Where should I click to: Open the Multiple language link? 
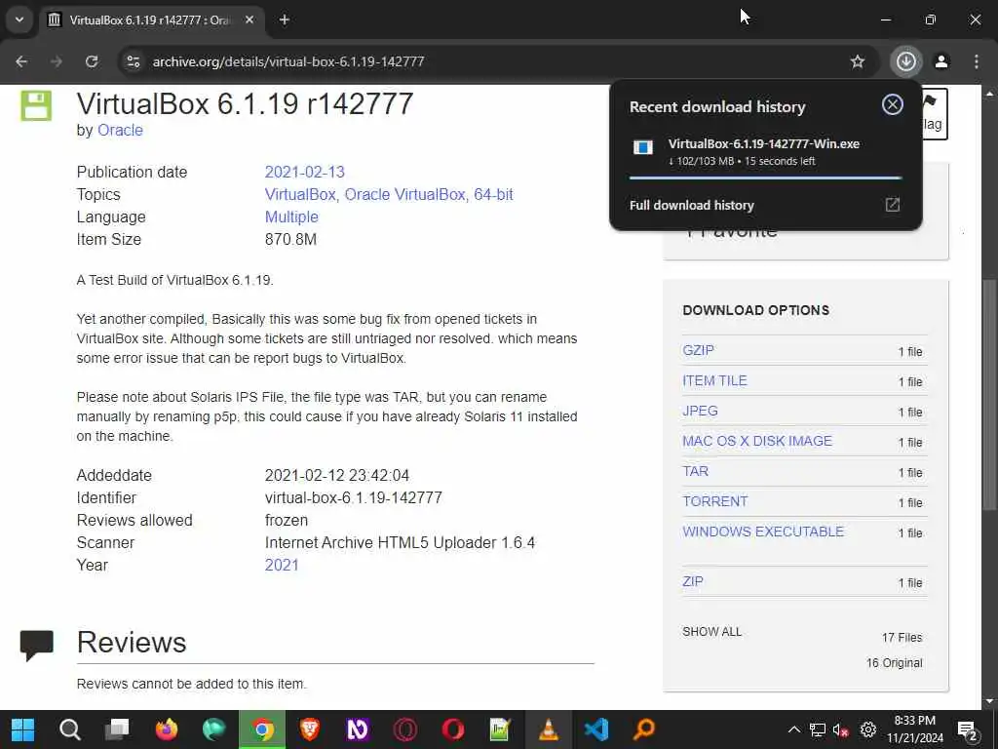(x=291, y=217)
